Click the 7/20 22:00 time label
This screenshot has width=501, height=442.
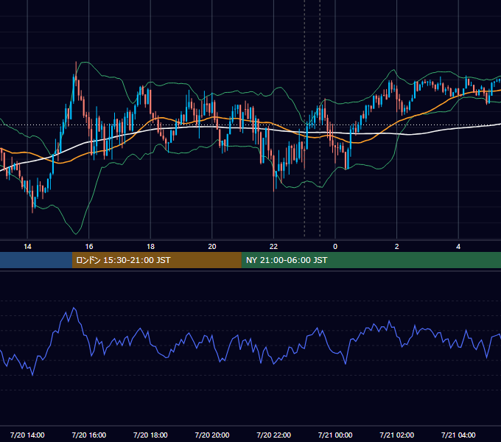click(x=274, y=435)
